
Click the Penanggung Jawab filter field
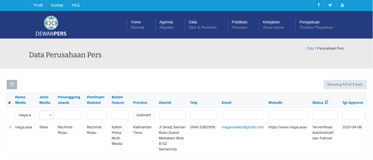click(x=70, y=115)
